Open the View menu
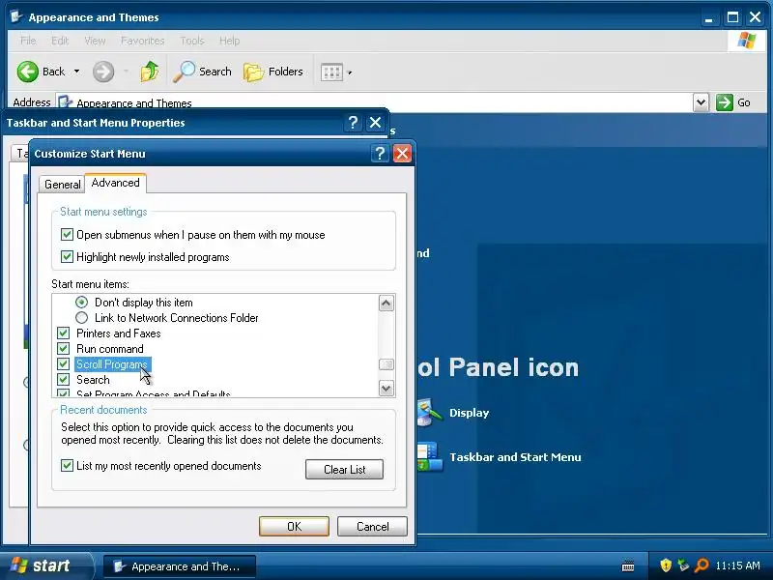Viewport: 773px width, 580px height. click(95, 41)
